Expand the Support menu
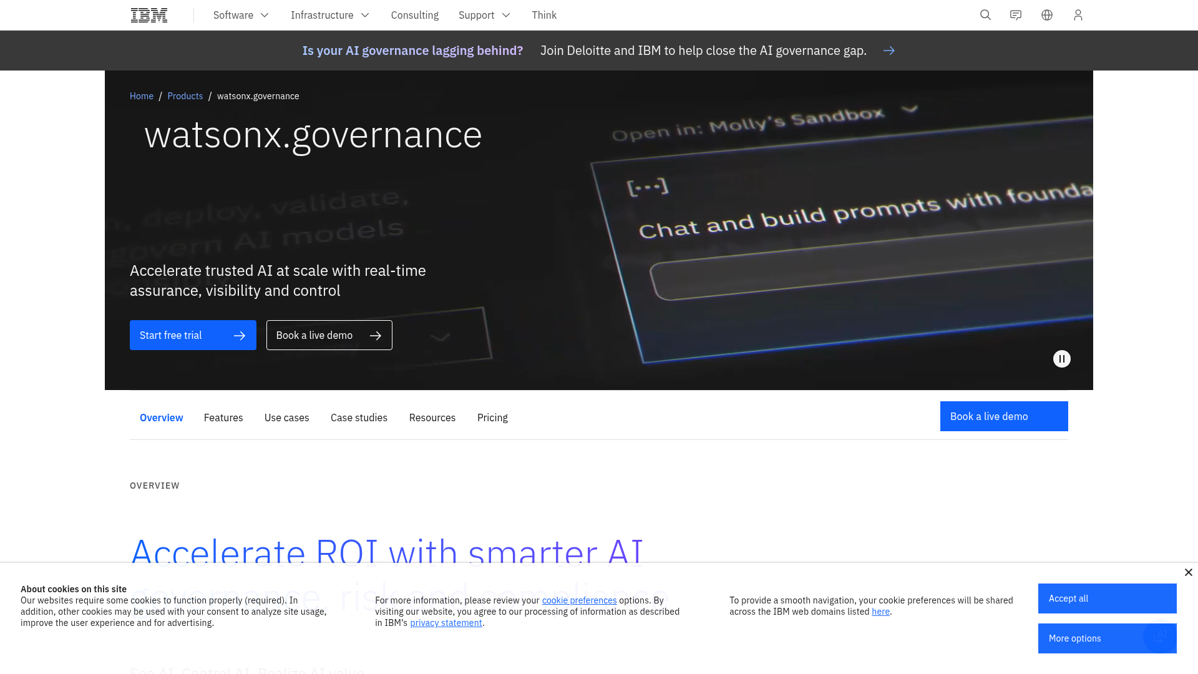This screenshot has width=1198, height=674. point(484,15)
